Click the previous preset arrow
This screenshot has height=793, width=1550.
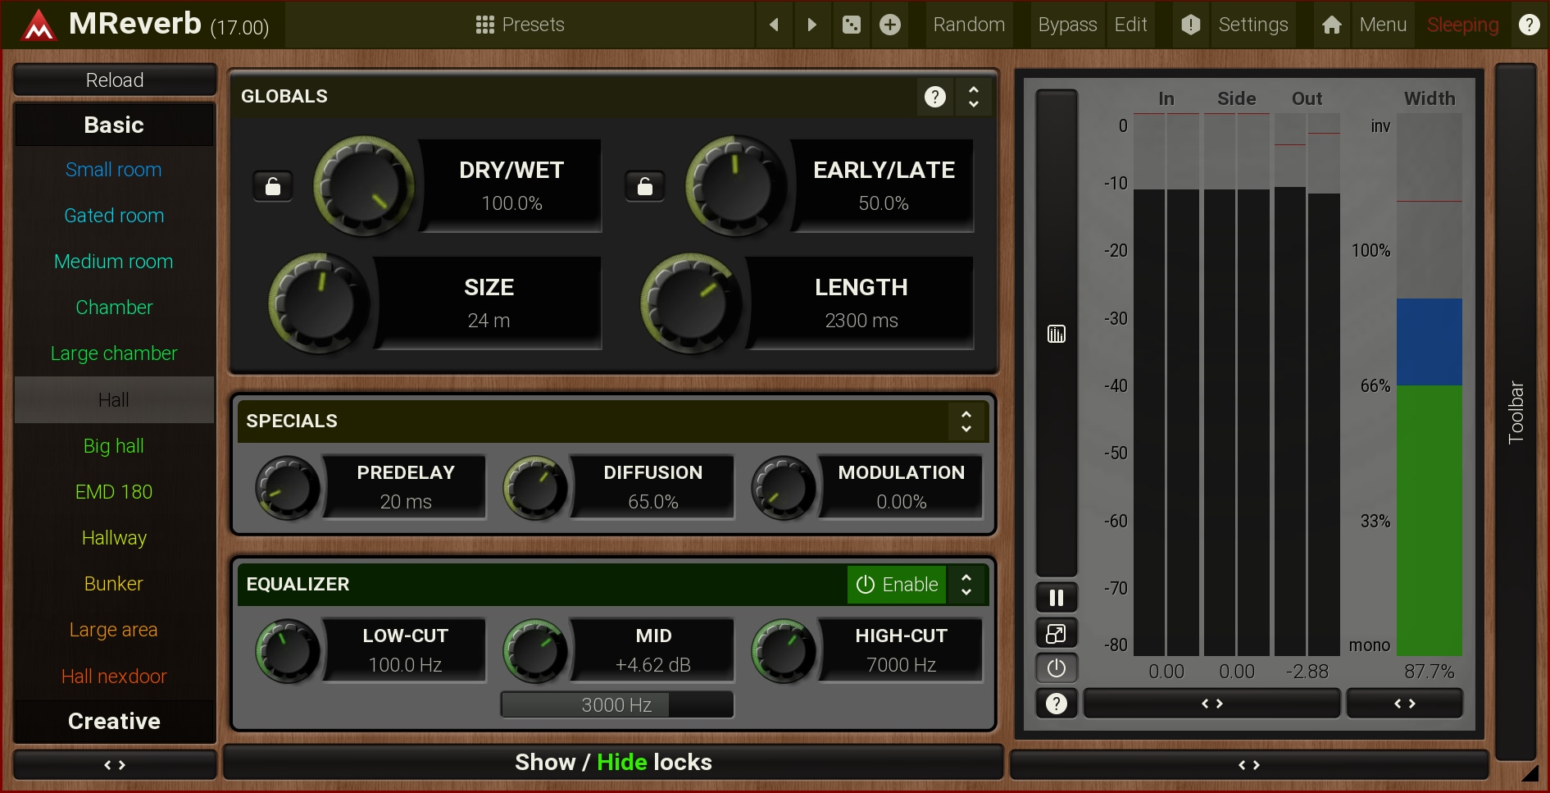point(774,25)
